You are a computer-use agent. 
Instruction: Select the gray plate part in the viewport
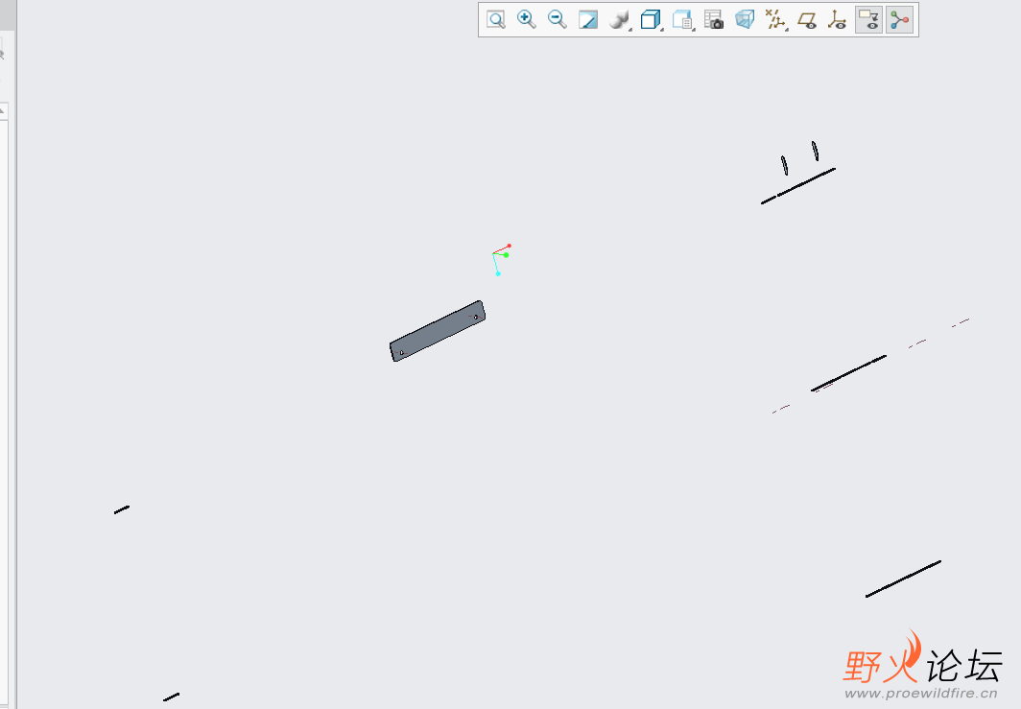[437, 331]
